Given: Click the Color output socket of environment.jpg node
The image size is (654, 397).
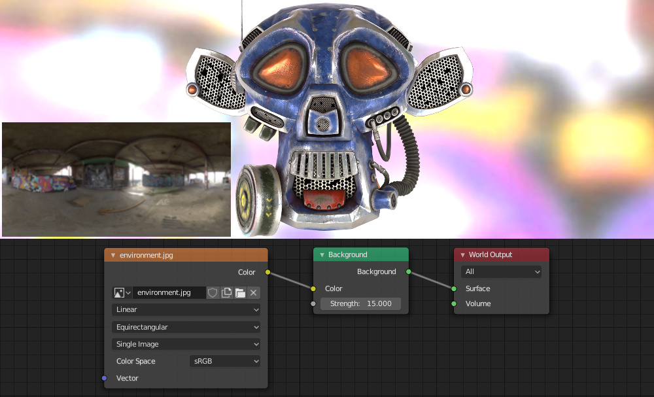Looking at the screenshot, I should pos(267,272).
